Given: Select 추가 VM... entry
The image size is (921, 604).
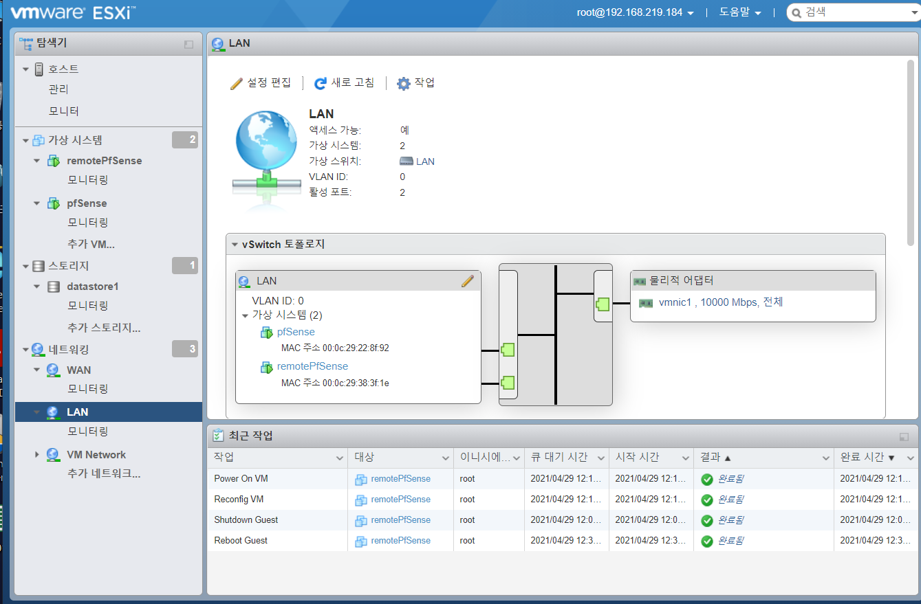Looking at the screenshot, I should (91, 245).
